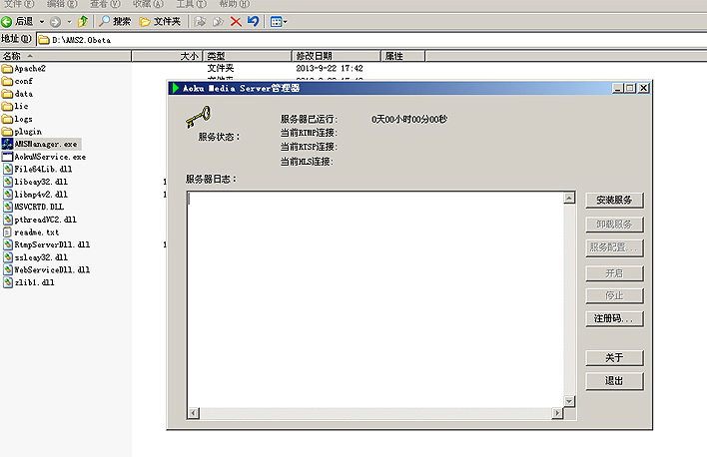Close the Aoku Media Server manager window
707x457 pixels.
644,88
